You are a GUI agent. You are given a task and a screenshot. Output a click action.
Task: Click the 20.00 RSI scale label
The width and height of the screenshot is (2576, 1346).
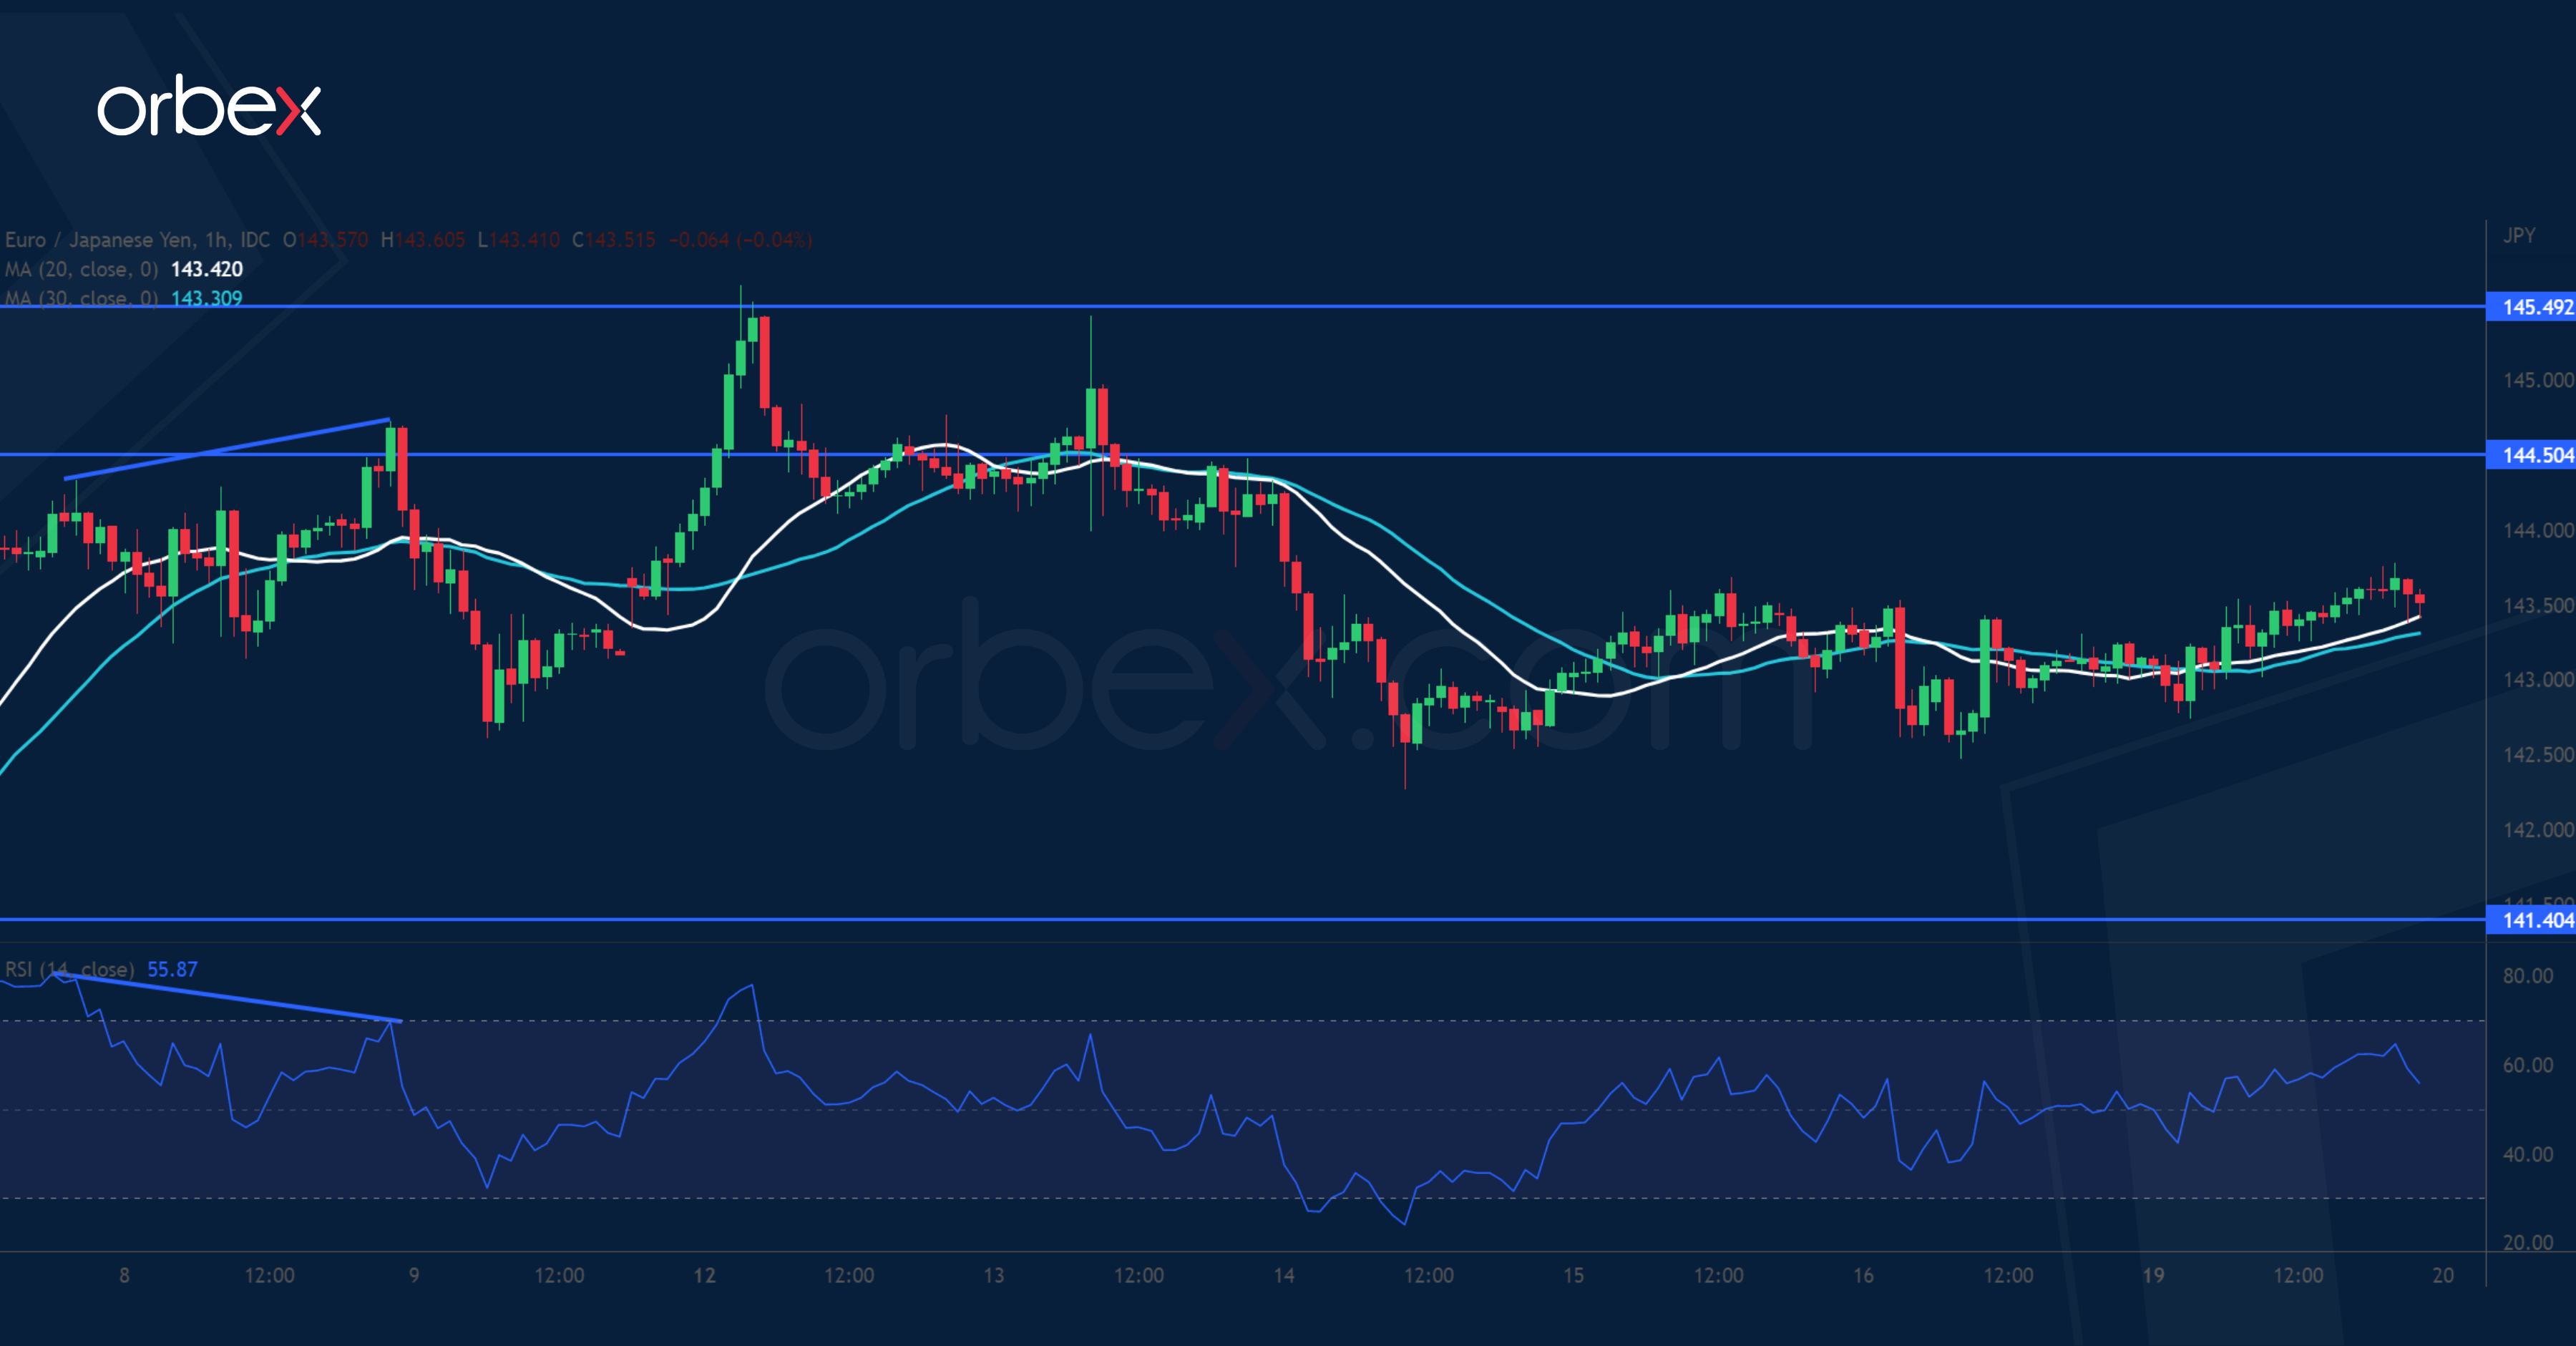click(2527, 1242)
